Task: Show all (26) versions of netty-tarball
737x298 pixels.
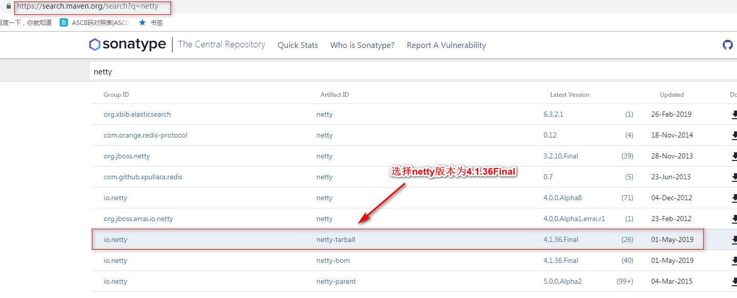Action: pos(627,239)
